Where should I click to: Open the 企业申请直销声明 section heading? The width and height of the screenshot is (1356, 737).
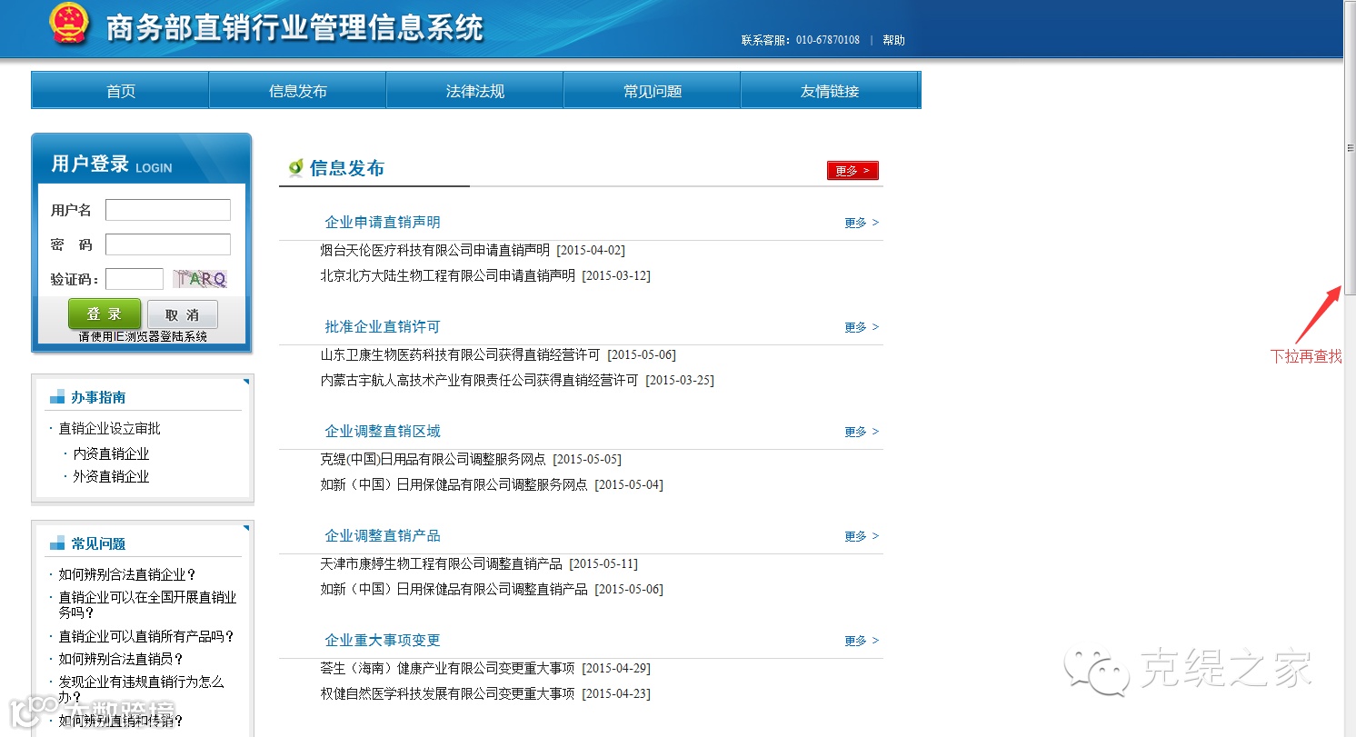(383, 222)
